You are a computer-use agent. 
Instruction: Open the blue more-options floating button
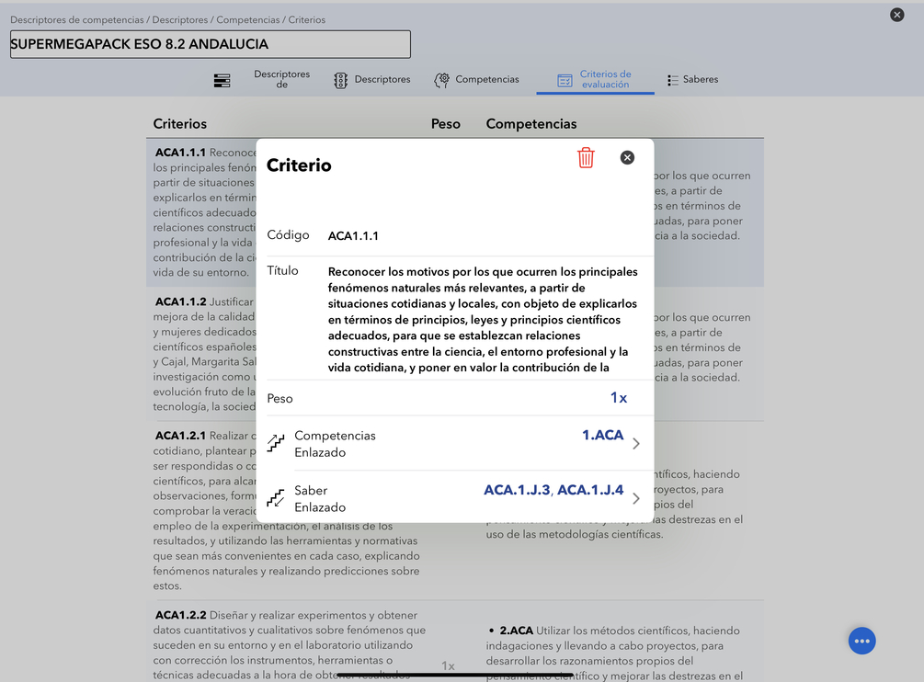tap(861, 641)
